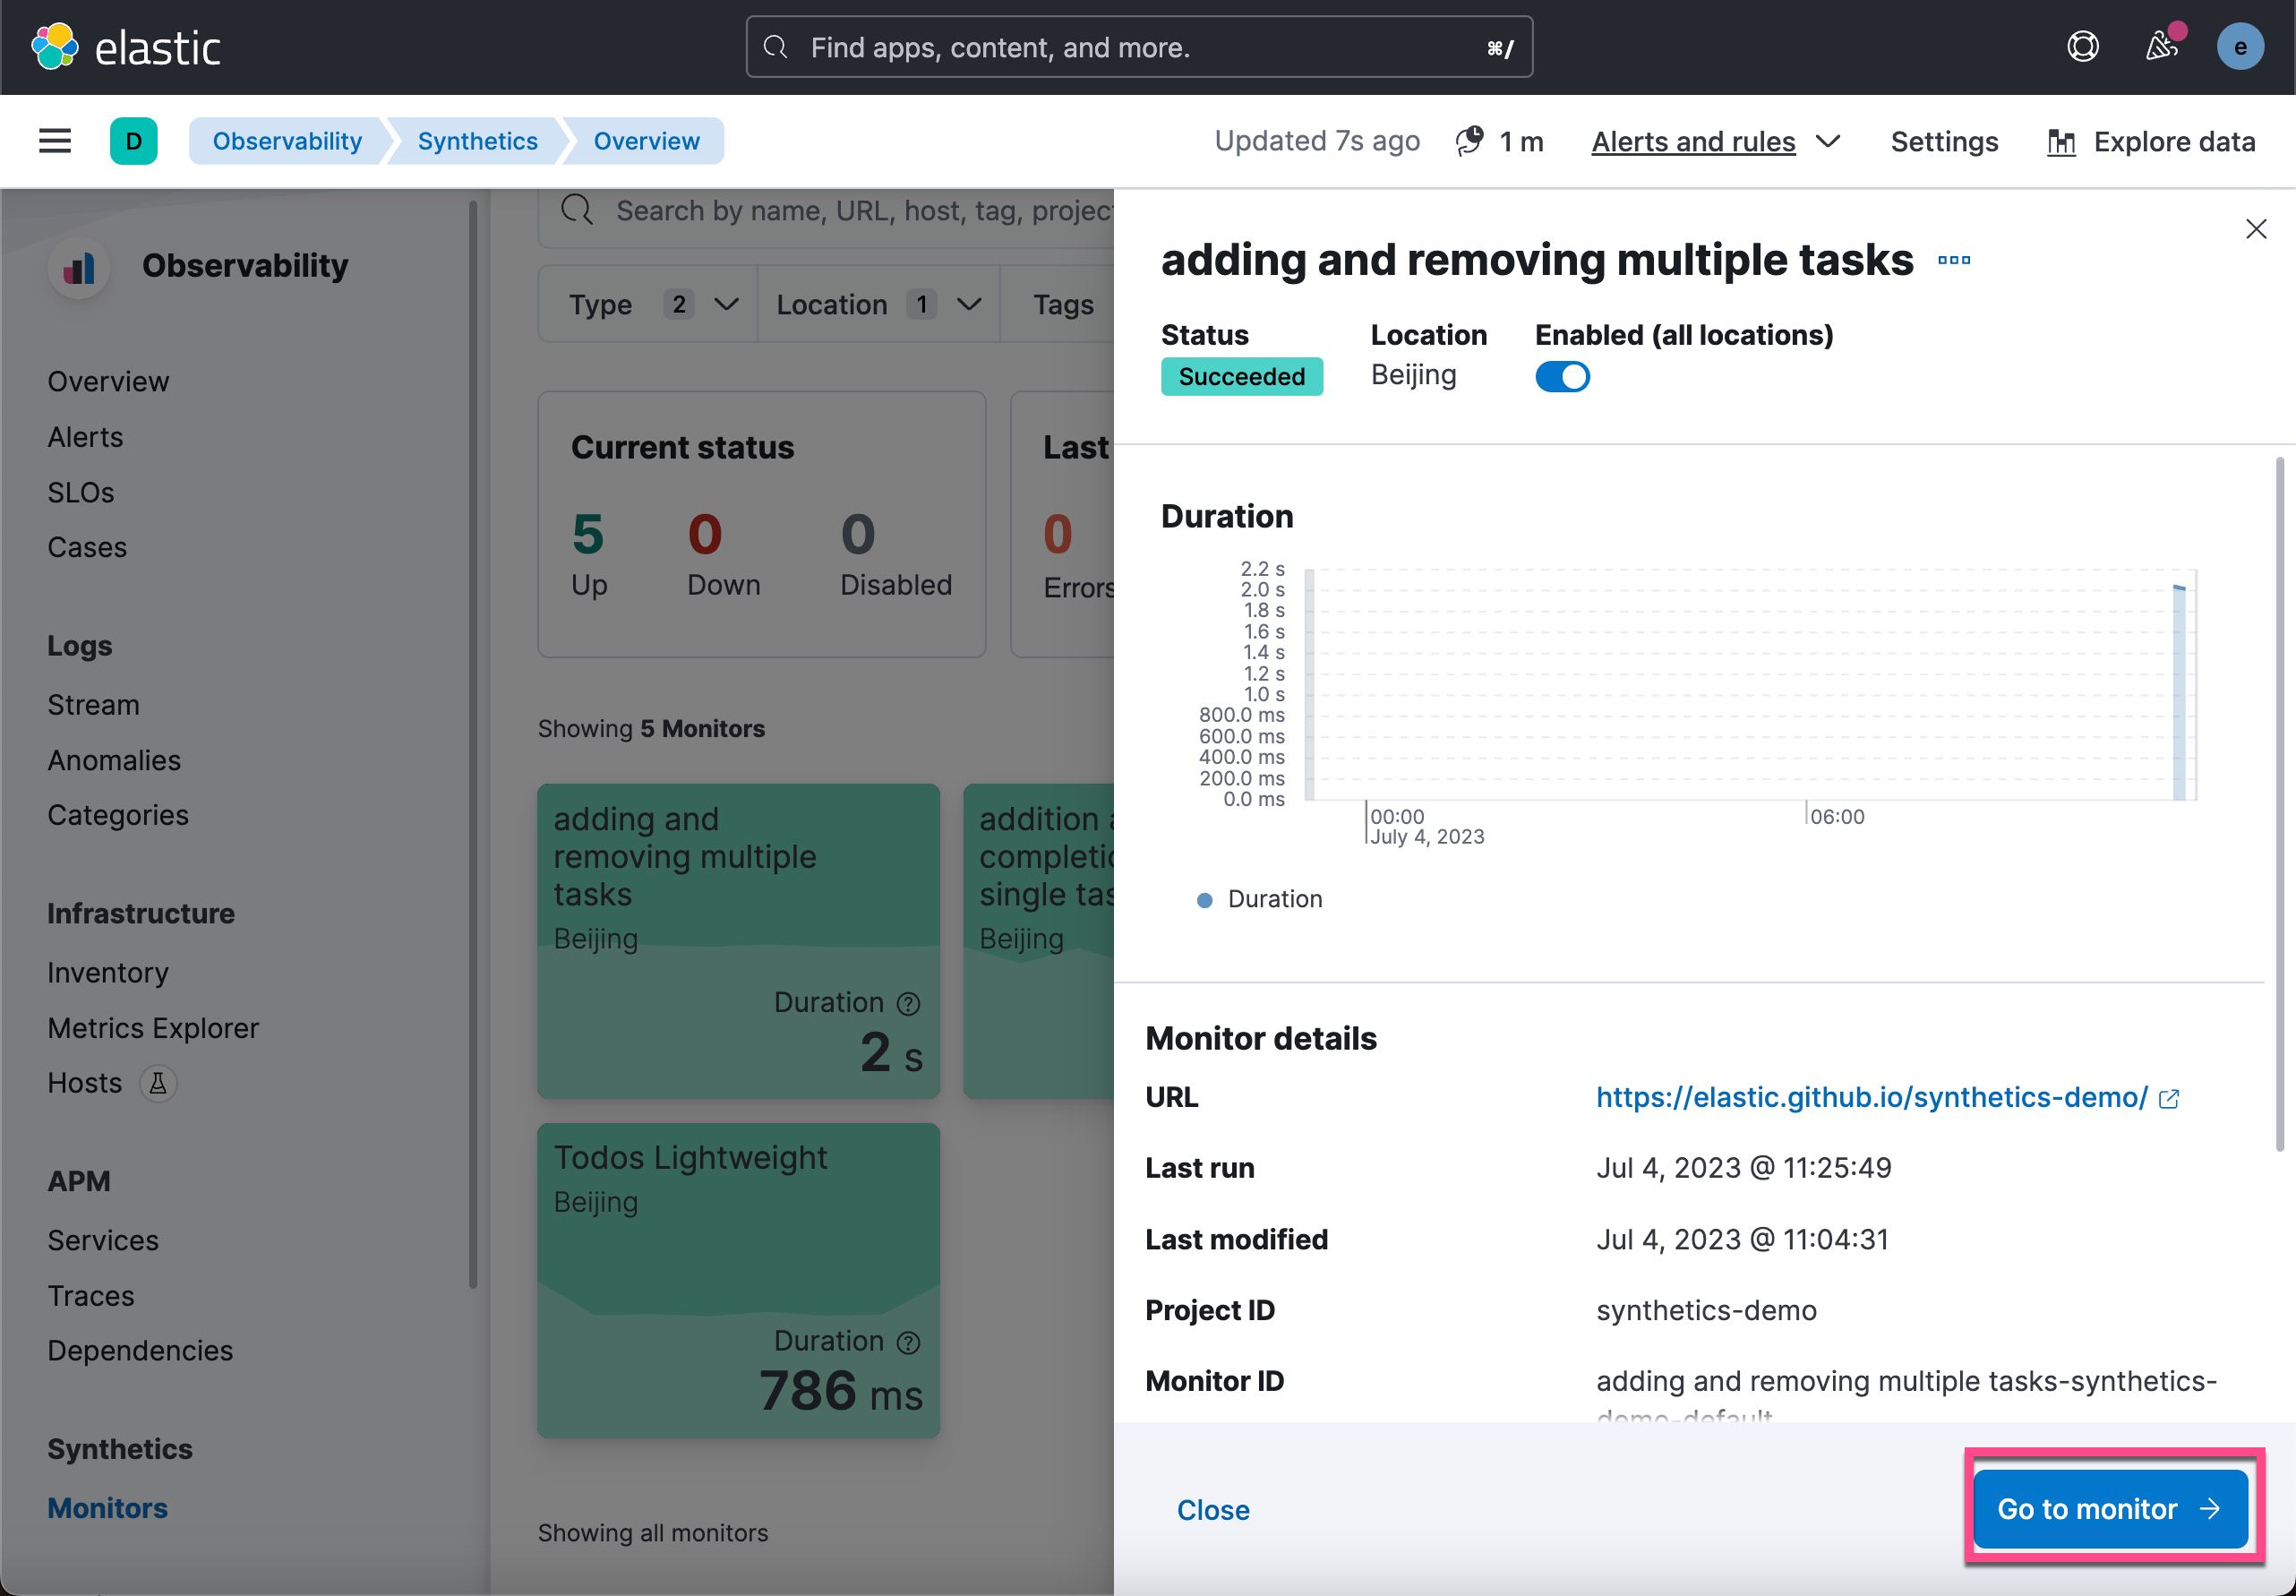Click the Go to monitor button
Image resolution: width=2296 pixels, height=1596 pixels.
click(2111, 1508)
